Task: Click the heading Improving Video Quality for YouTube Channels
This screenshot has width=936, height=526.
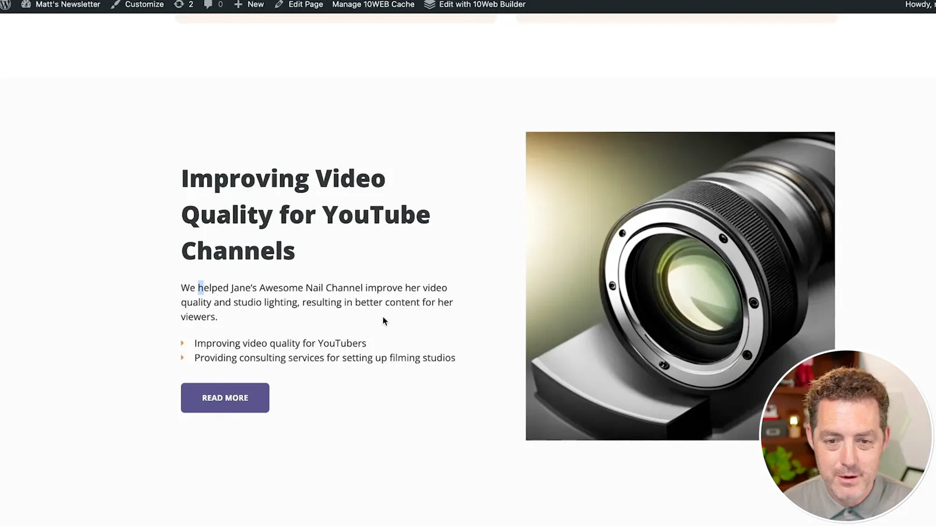Action: 305,214
